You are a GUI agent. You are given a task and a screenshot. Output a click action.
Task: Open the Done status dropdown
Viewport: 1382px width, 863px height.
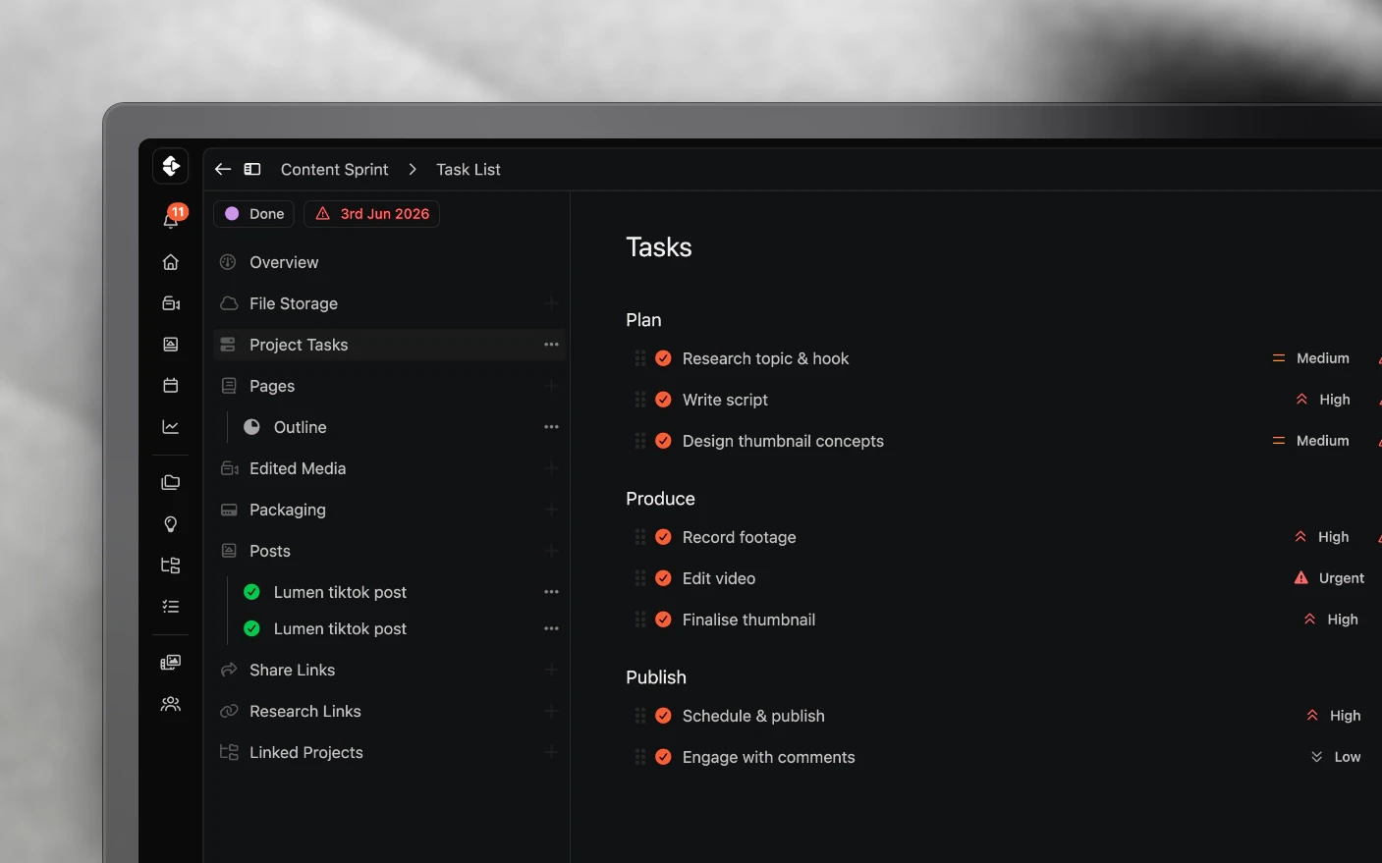(x=254, y=214)
